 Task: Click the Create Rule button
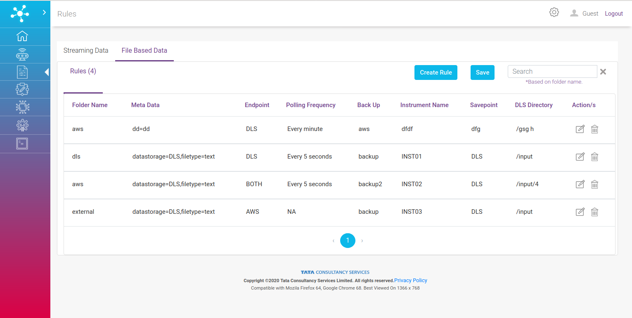[436, 72]
